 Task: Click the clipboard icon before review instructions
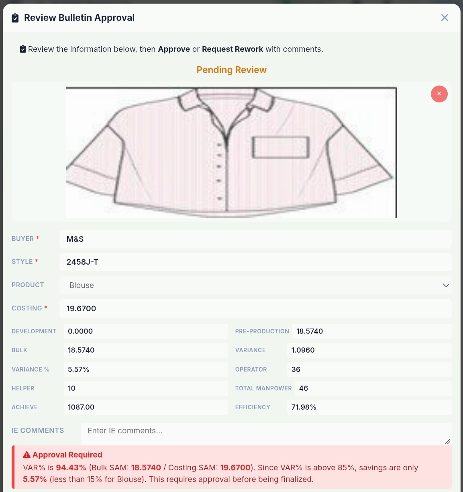23,49
